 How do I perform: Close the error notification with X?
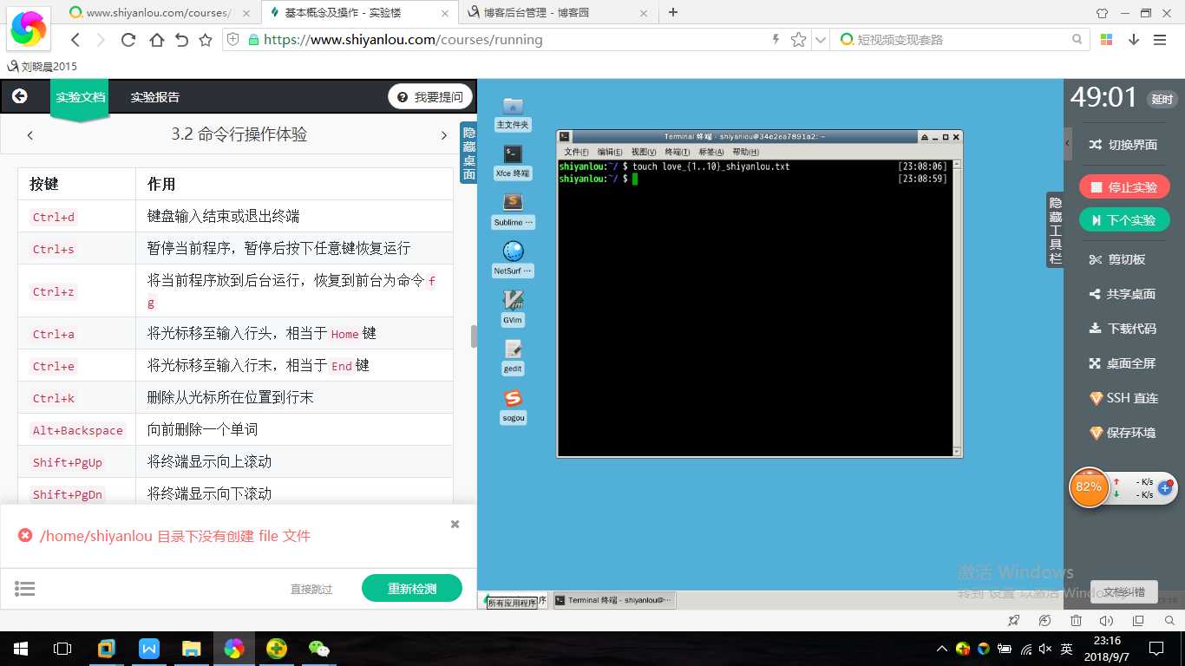point(455,524)
